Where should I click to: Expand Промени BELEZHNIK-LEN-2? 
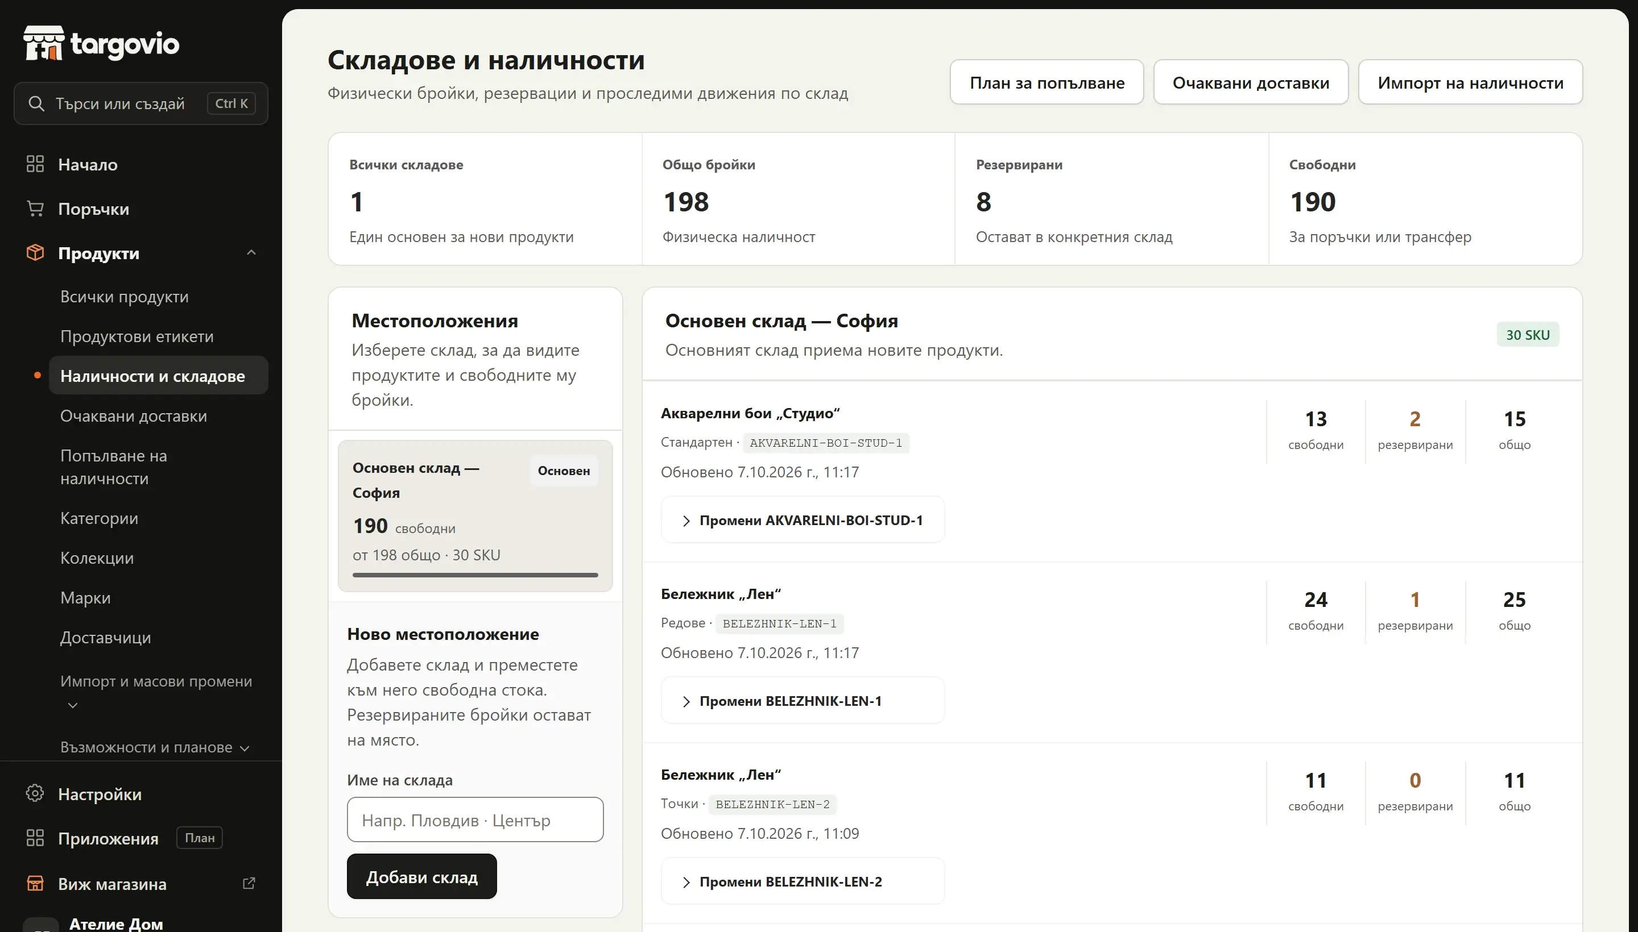(x=803, y=881)
